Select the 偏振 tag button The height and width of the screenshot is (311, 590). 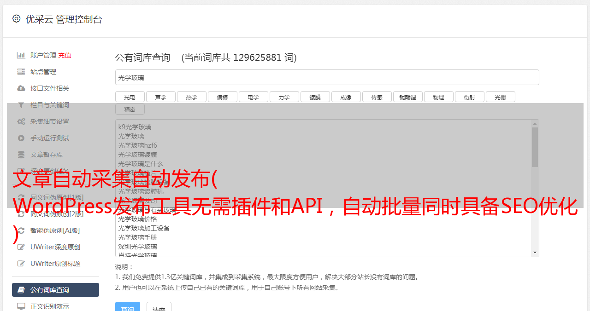coord(223,97)
